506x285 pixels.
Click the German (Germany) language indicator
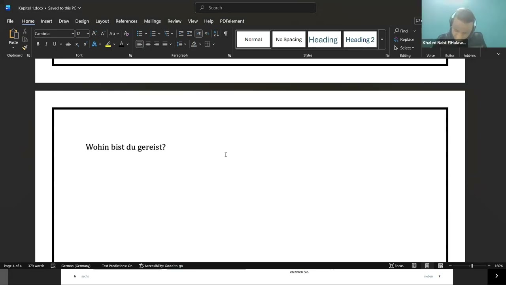[x=76, y=266]
